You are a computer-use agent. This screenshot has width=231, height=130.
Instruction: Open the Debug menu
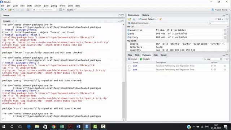[54, 6]
